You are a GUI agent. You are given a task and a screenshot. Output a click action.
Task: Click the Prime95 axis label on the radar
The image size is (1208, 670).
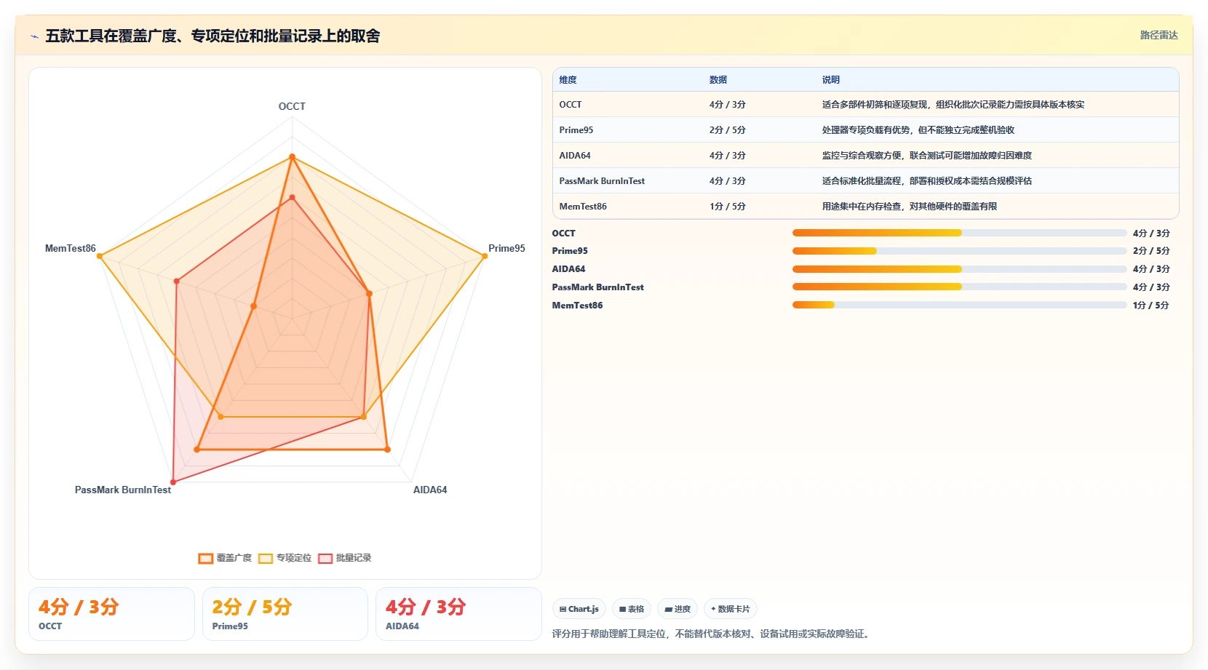point(506,248)
